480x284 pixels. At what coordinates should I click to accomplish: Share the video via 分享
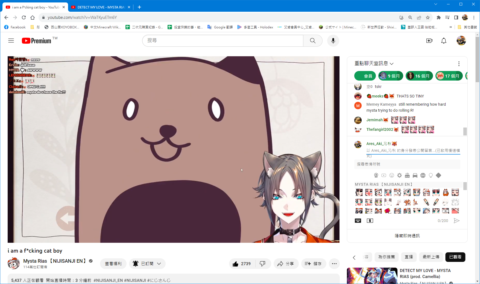click(x=286, y=264)
